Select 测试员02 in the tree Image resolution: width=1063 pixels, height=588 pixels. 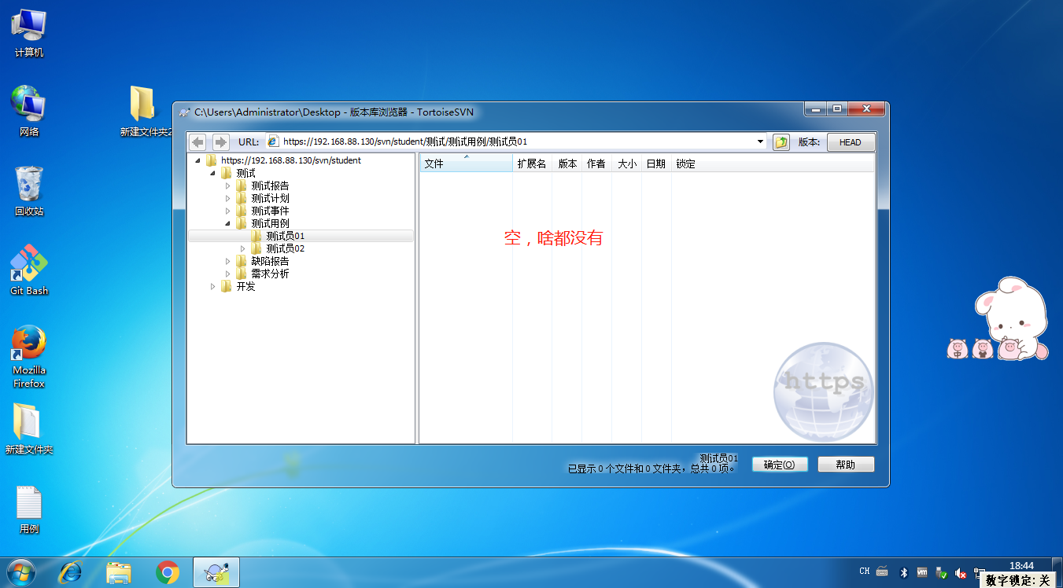pyautogui.click(x=285, y=248)
